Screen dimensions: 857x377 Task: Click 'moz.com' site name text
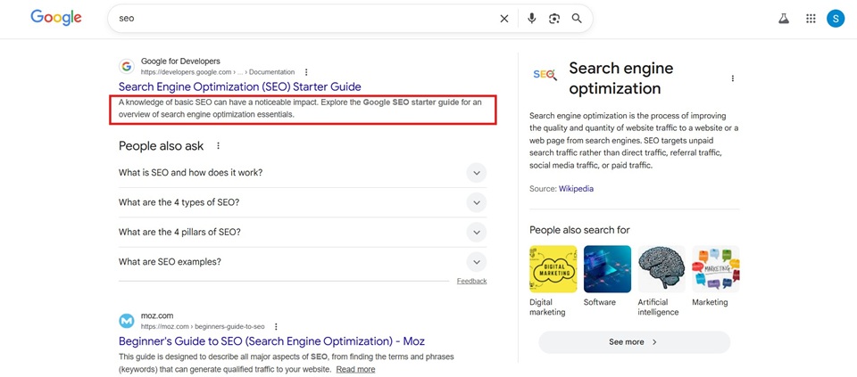157,316
